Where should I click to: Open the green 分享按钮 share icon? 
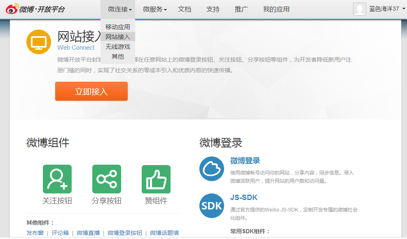pos(107,179)
